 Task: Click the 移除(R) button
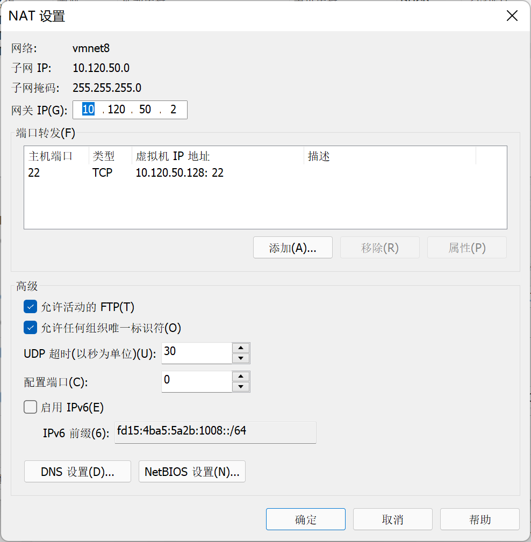pyautogui.click(x=380, y=248)
